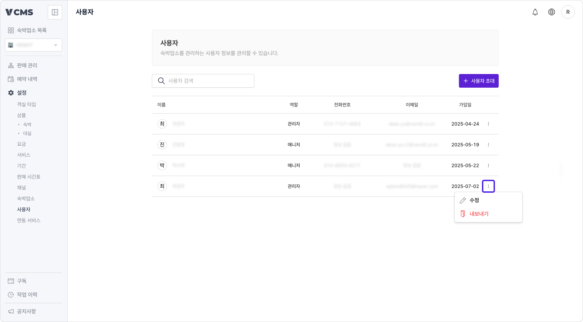Click the VCMS logo
Screen dimensions: 583x322
click(19, 12)
